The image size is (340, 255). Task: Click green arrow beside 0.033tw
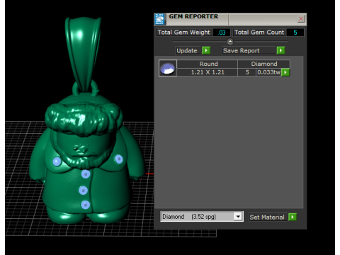pos(285,72)
